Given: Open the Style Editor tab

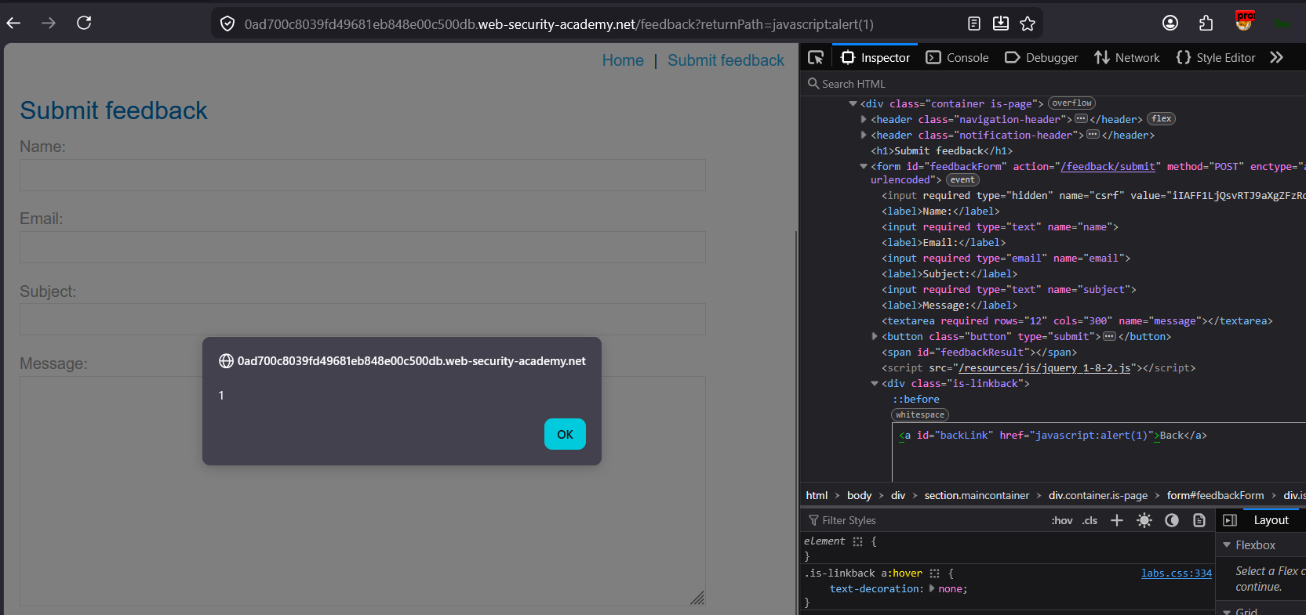Looking at the screenshot, I should (1216, 57).
